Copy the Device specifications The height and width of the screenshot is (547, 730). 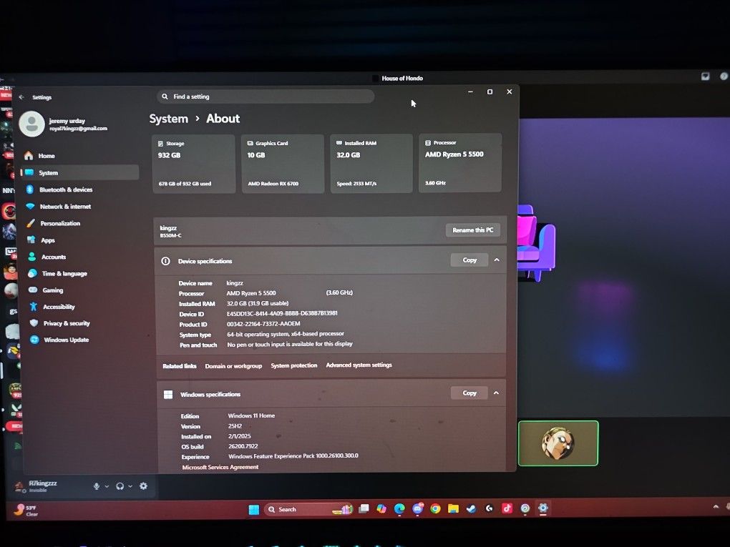point(469,260)
